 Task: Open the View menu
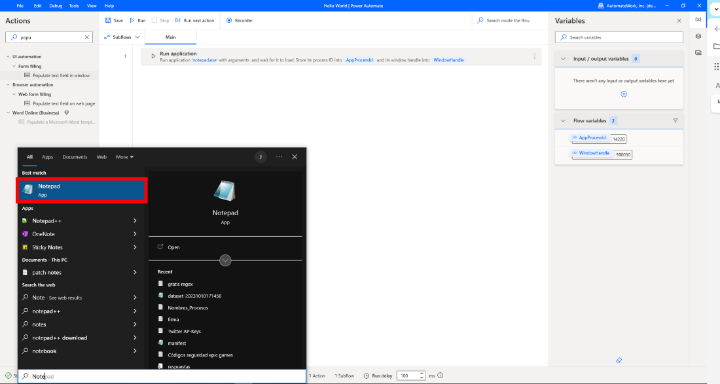click(92, 6)
